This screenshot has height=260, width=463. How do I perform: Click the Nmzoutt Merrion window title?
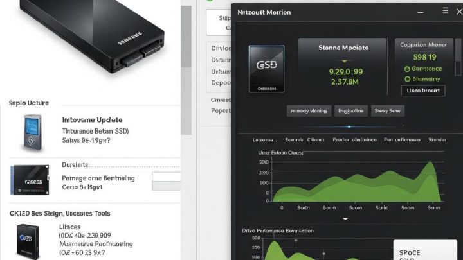click(x=264, y=12)
